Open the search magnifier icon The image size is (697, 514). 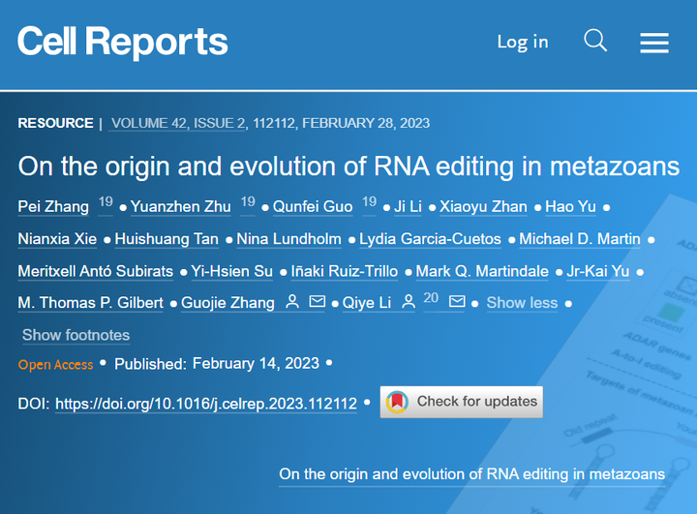(595, 41)
